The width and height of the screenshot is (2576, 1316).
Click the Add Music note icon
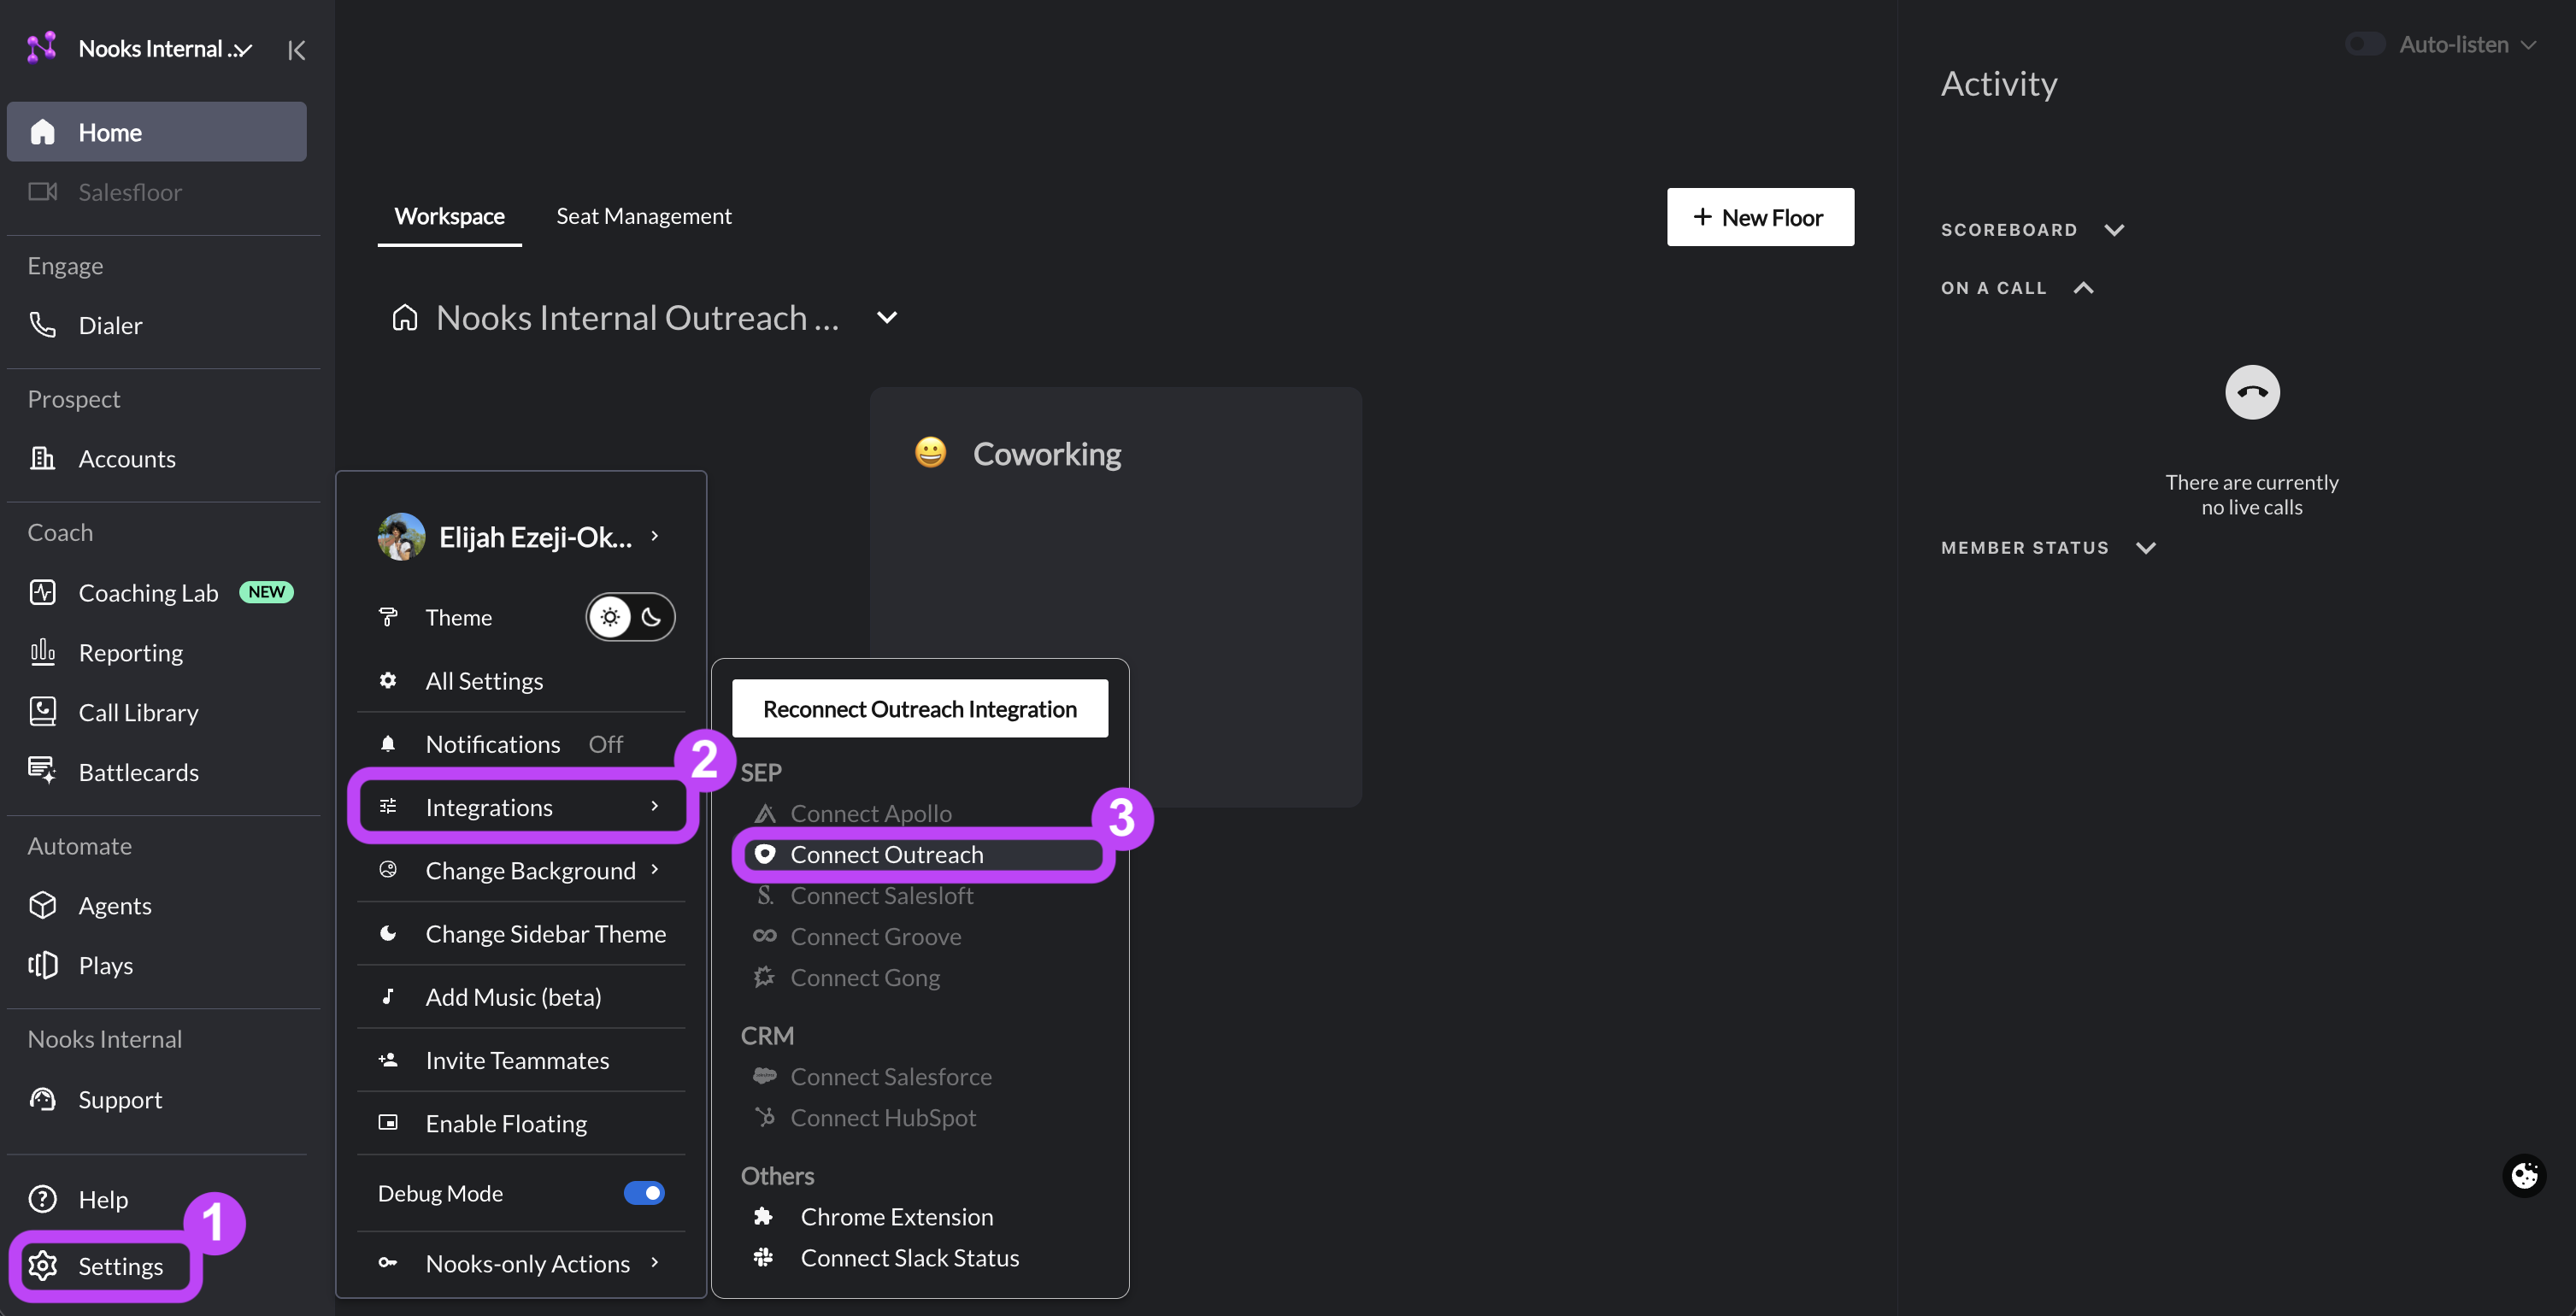click(x=388, y=996)
